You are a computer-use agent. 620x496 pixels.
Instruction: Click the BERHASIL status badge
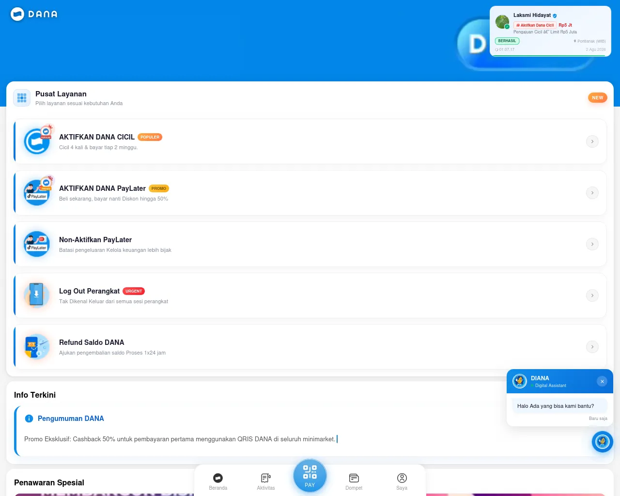coord(507,41)
